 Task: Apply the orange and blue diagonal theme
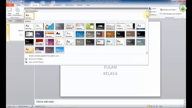tap(49, 26)
